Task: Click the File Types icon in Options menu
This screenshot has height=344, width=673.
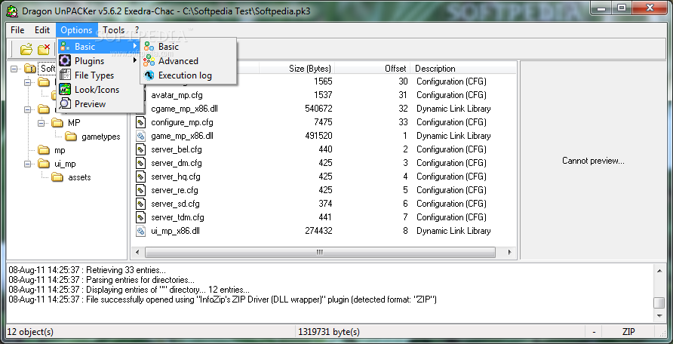Action: (x=65, y=75)
